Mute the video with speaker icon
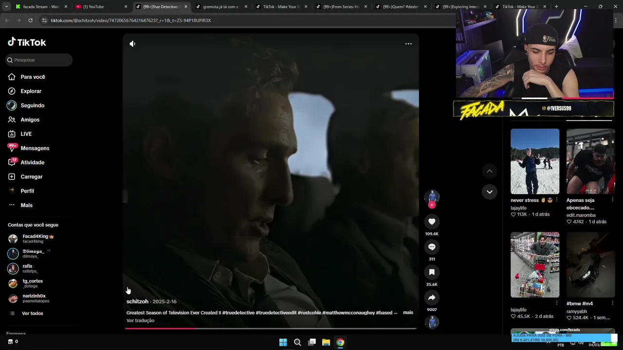 [x=132, y=44]
